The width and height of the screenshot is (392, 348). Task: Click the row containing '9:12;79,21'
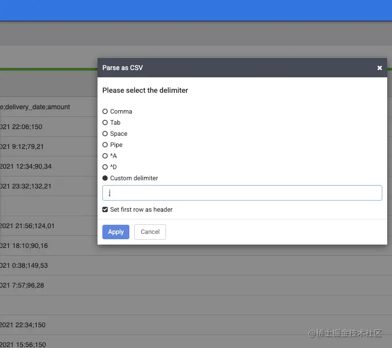click(x=49, y=146)
